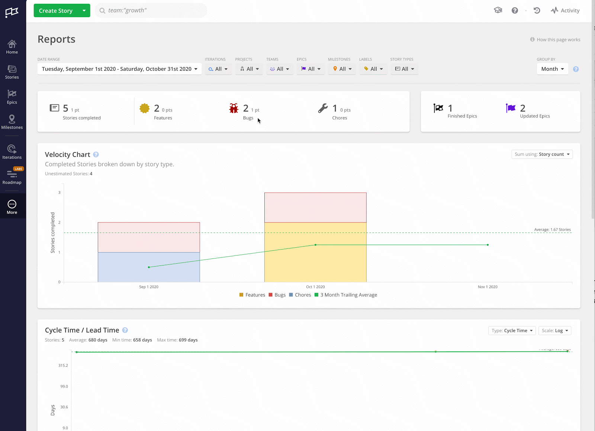
Task: Click the Oct 1 2020 axis label
Action: point(315,287)
